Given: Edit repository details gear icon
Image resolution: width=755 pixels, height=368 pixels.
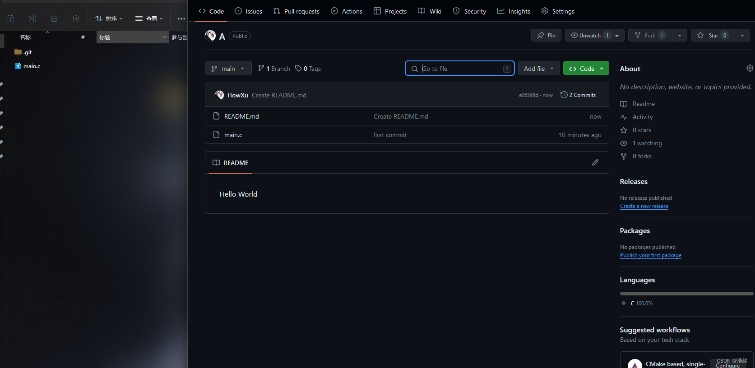Looking at the screenshot, I should click(750, 68).
